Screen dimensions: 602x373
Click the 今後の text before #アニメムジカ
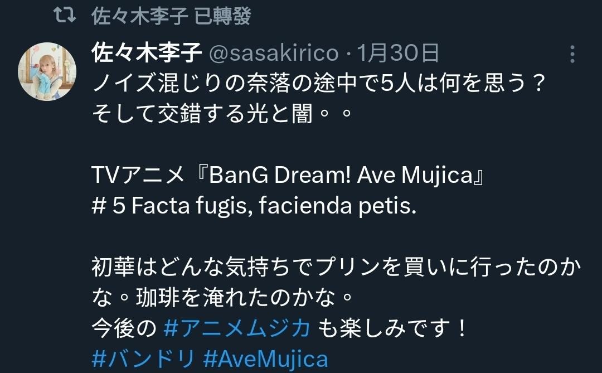pyautogui.click(x=124, y=328)
